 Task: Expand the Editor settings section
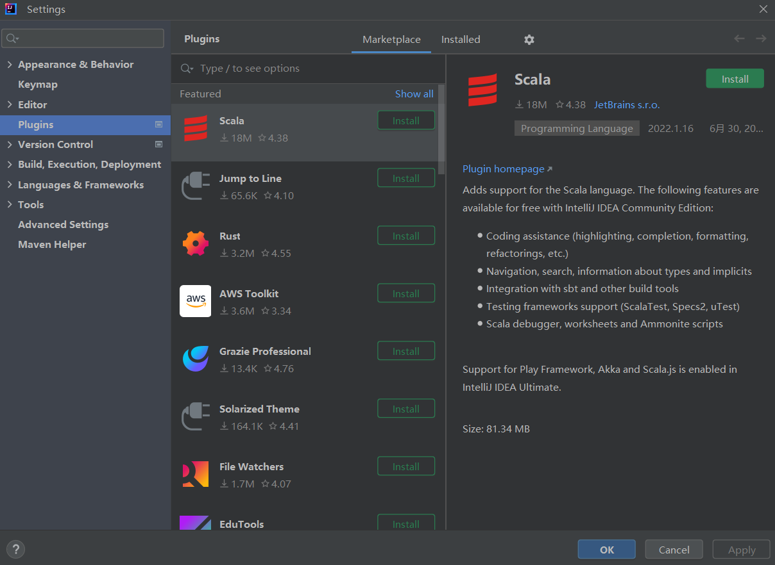pos(10,104)
